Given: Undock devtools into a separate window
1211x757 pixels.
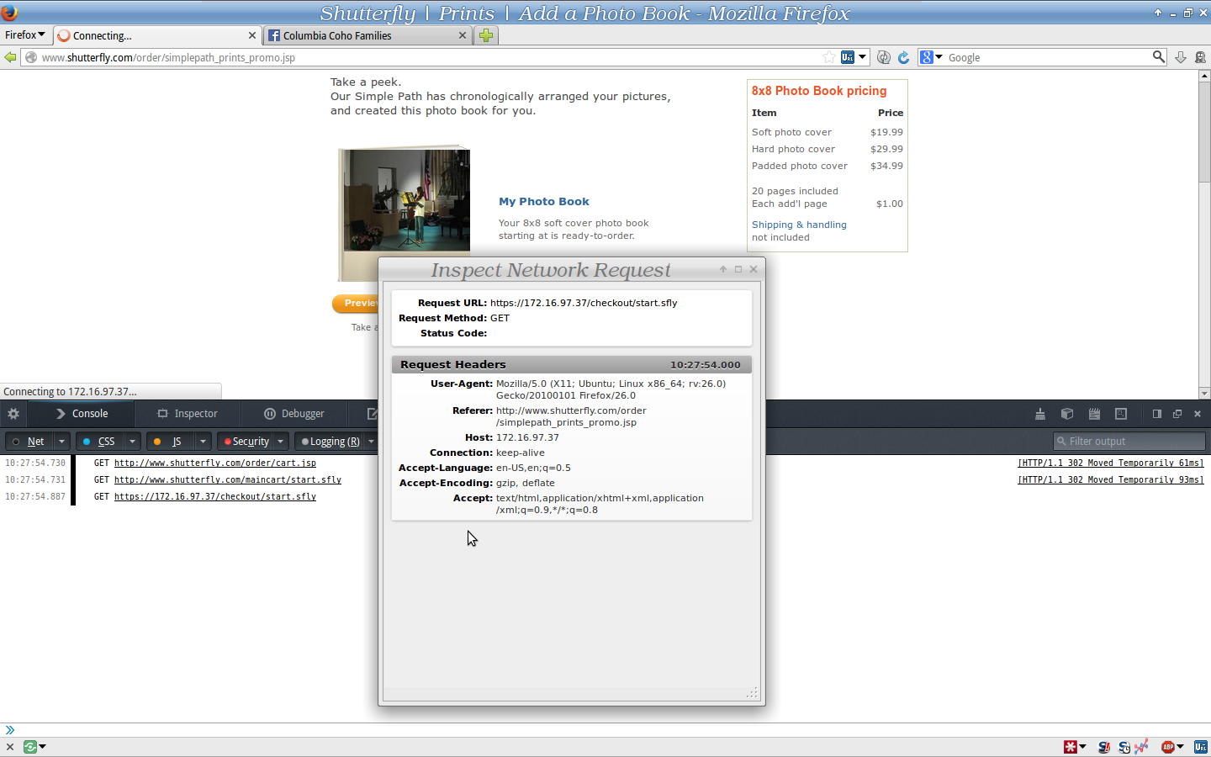Looking at the screenshot, I should (1177, 413).
